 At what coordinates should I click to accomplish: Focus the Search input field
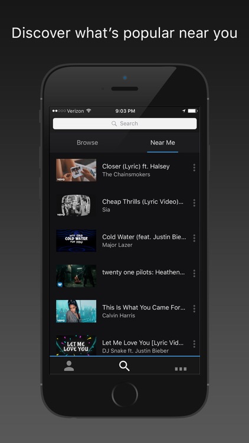[x=125, y=123]
